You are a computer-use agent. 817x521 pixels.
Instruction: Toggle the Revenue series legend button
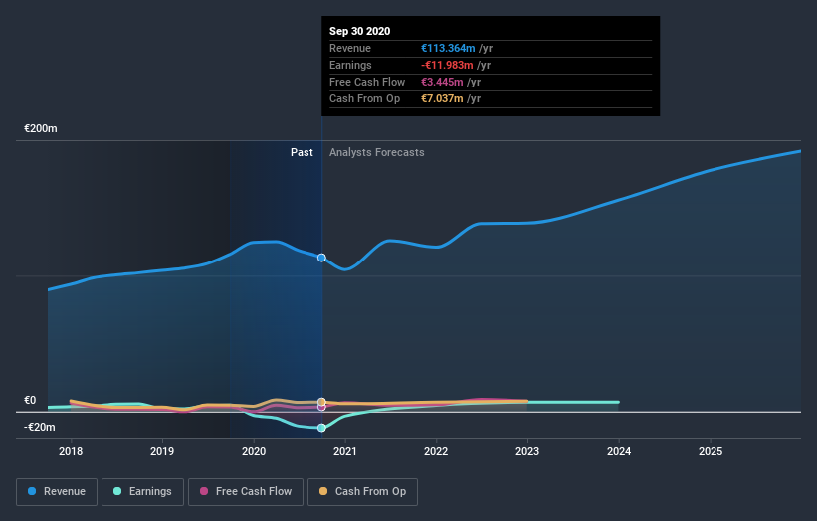[x=57, y=491]
